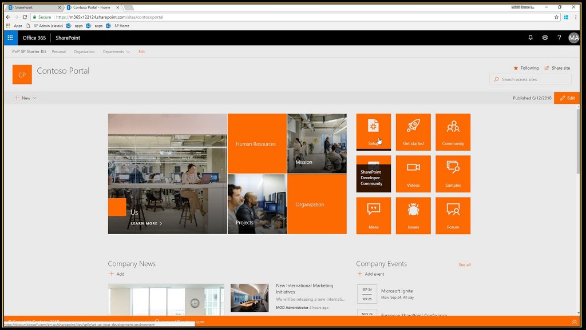
Task: Open the Mission hero tile
Action: point(317,143)
